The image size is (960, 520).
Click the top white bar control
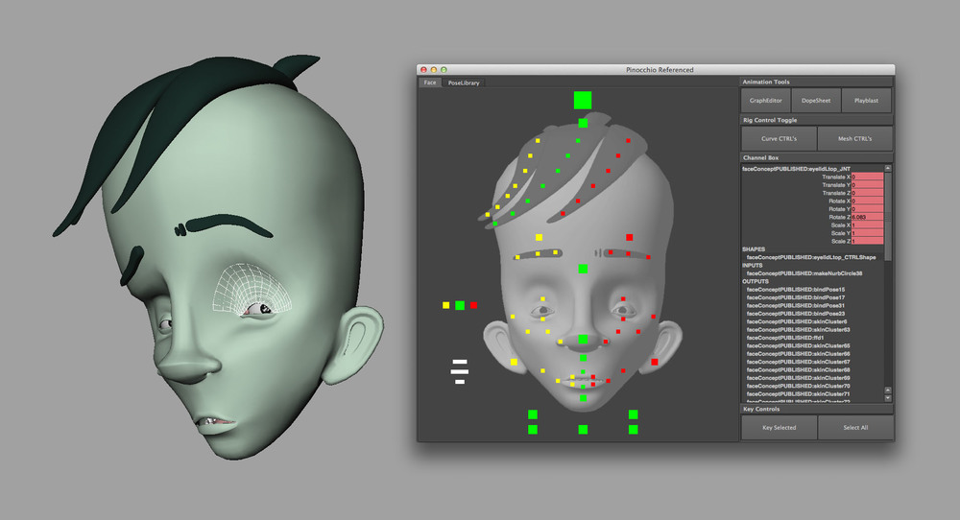click(460, 362)
